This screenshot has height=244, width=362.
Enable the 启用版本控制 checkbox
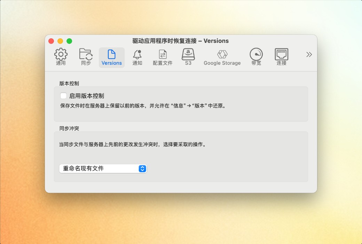(x=63, y=96)
